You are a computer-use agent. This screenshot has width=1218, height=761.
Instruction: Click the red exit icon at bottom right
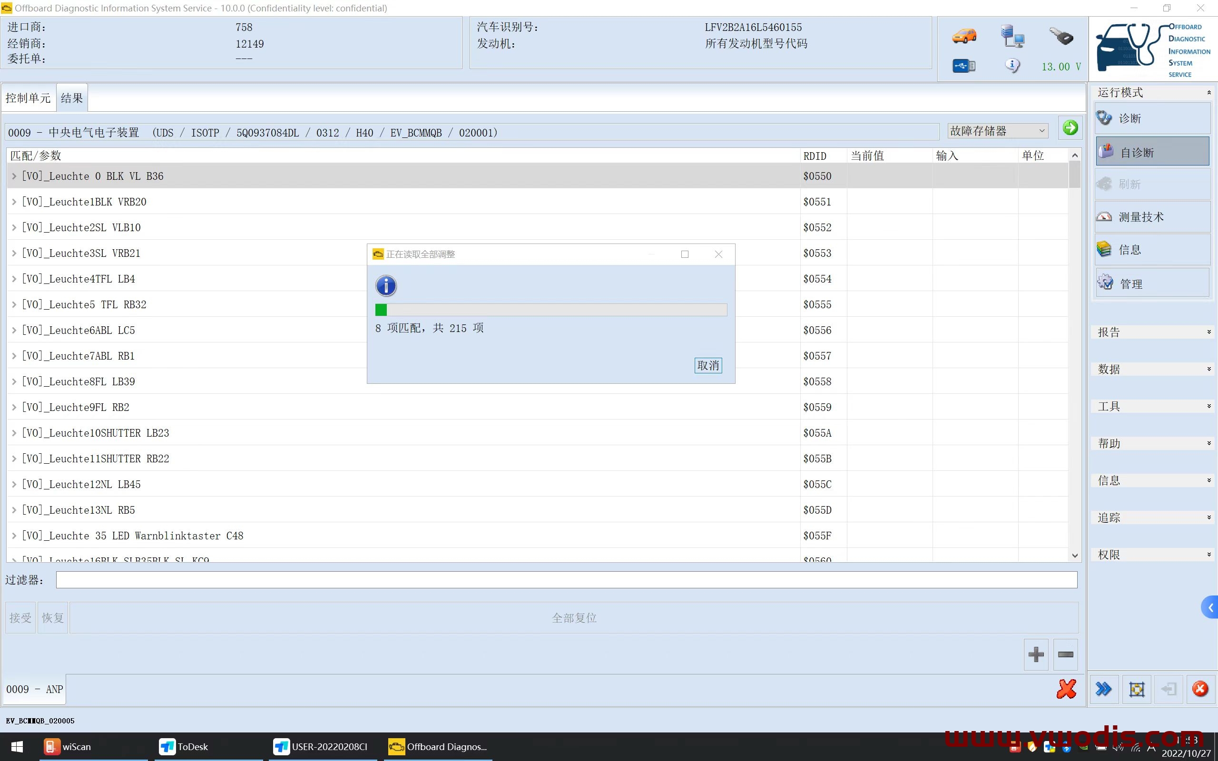pyautogui.click(x=1199, y=689)
